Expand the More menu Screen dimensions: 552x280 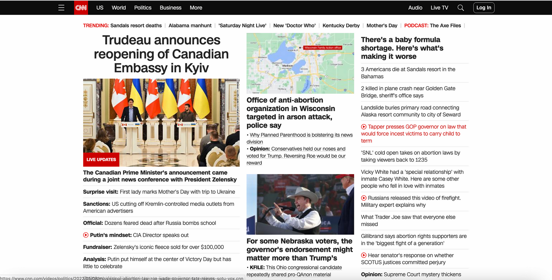[196, 8]
